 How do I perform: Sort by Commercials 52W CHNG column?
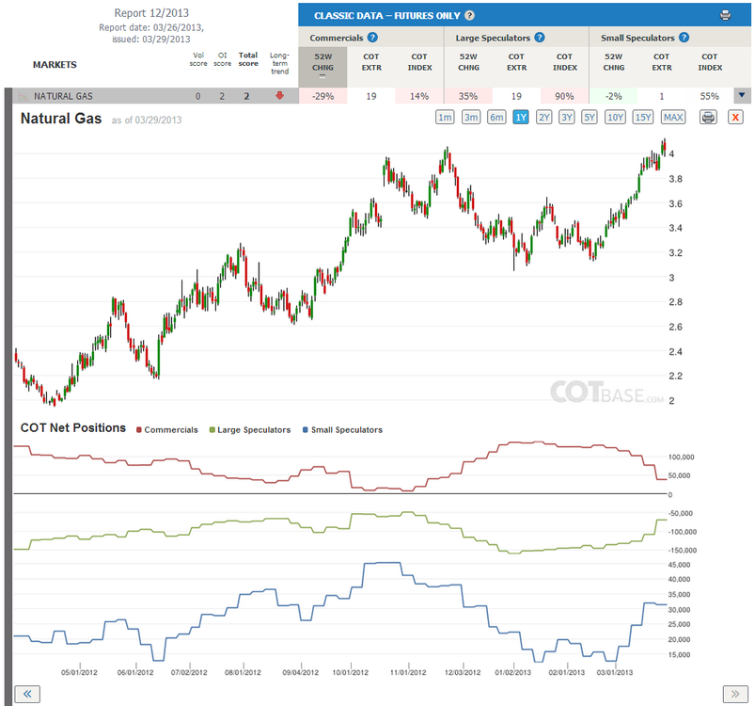point(322,65)
